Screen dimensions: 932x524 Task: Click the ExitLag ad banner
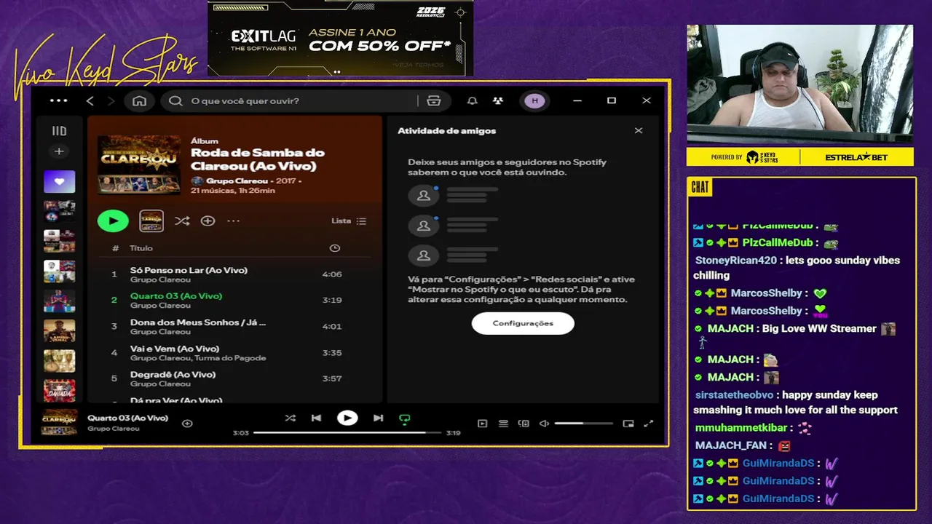pyautogui.click(x=340, y=38)
